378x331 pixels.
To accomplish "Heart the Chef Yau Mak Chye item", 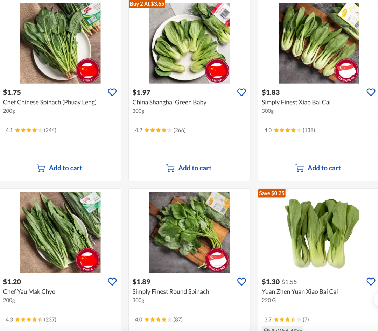I will tap(112, 282).
